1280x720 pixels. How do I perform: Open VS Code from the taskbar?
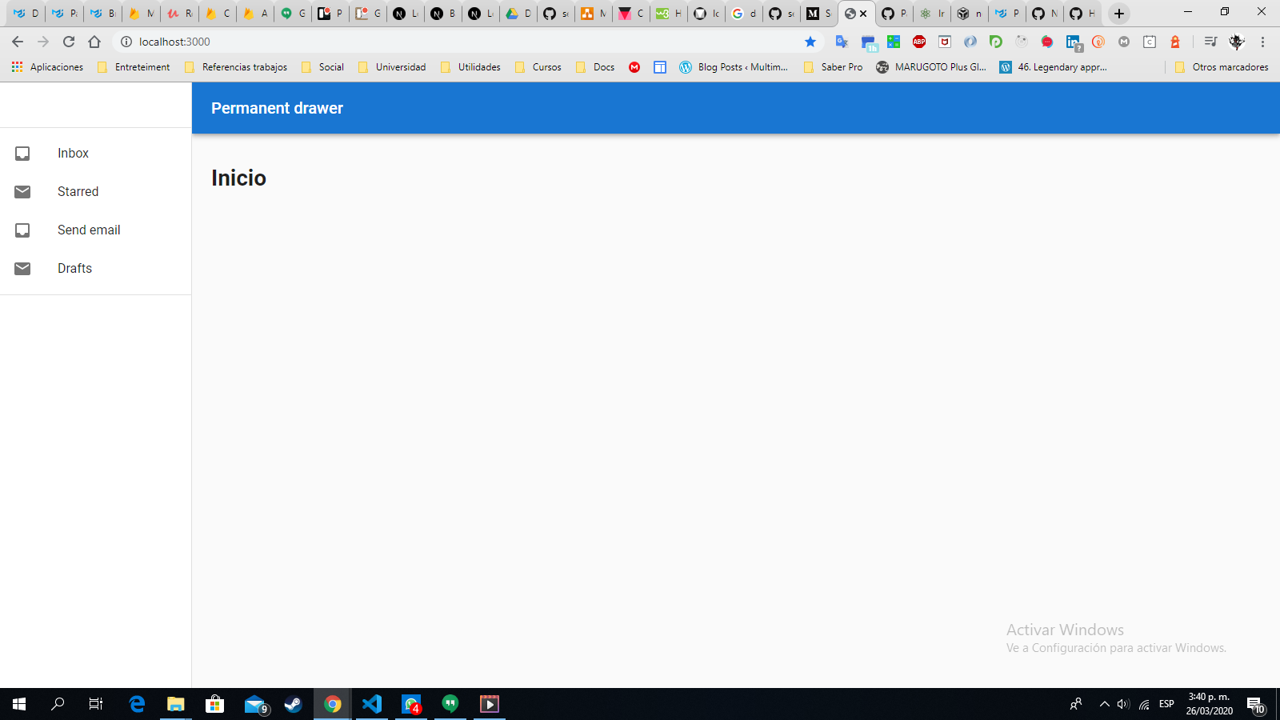pos(371,704)
